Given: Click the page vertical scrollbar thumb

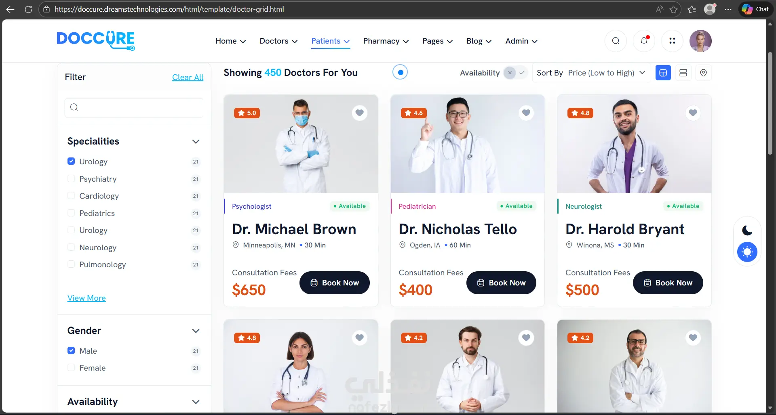Looking at the screenshot, I should (x=770, y=103).
